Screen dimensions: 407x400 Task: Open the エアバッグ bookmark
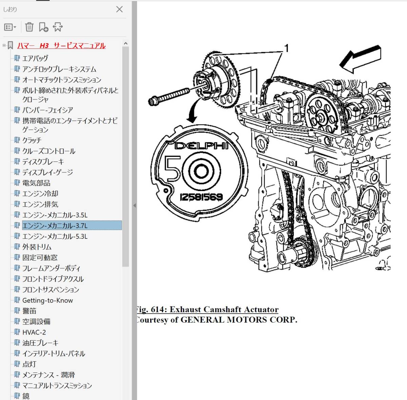tap(35, 58)
